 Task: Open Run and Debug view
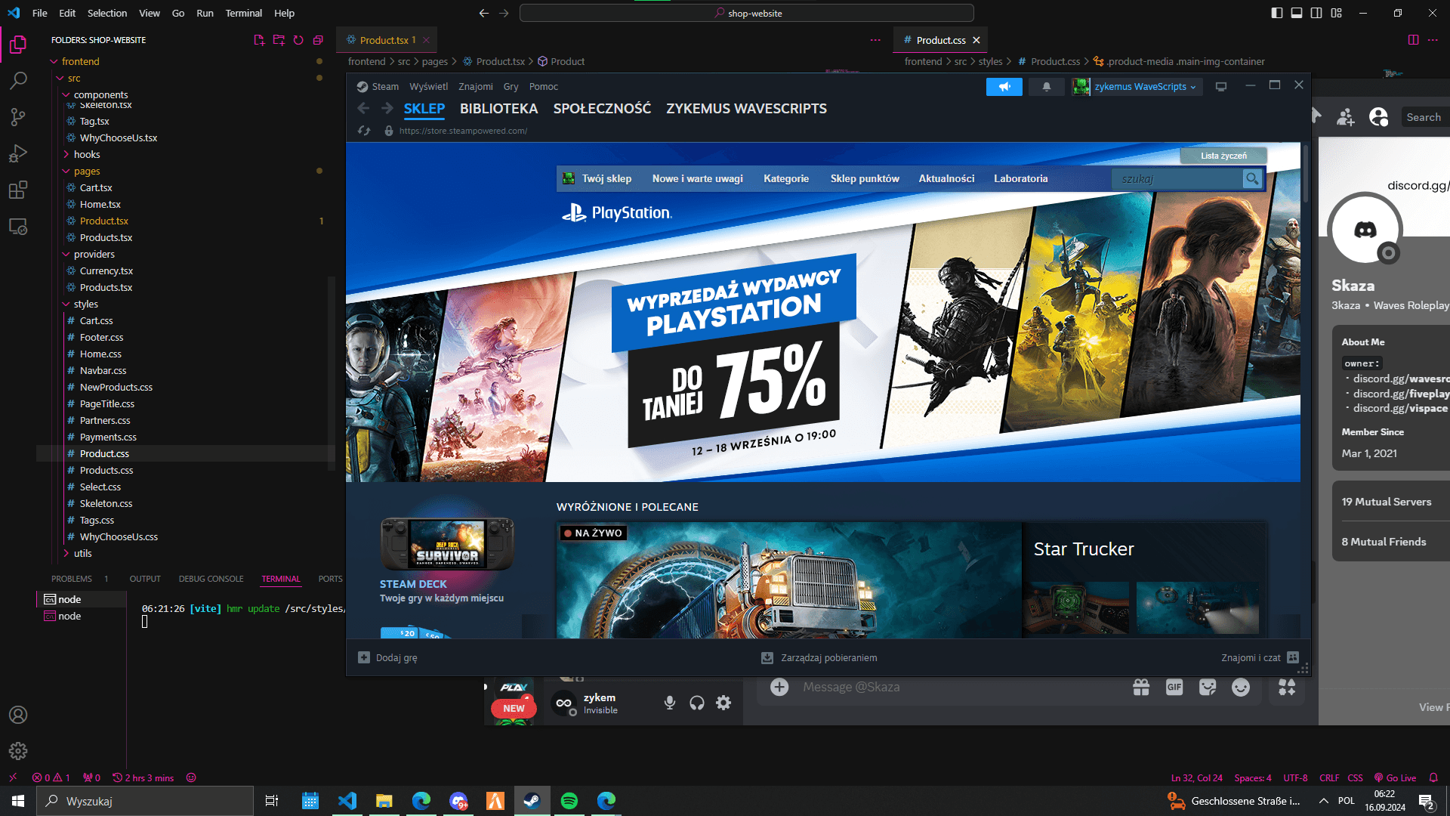pos(18,153)
